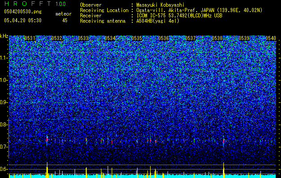This screenshot has height=178, width=281.
Task: Click the Receiving Location label
Action: 104,11
